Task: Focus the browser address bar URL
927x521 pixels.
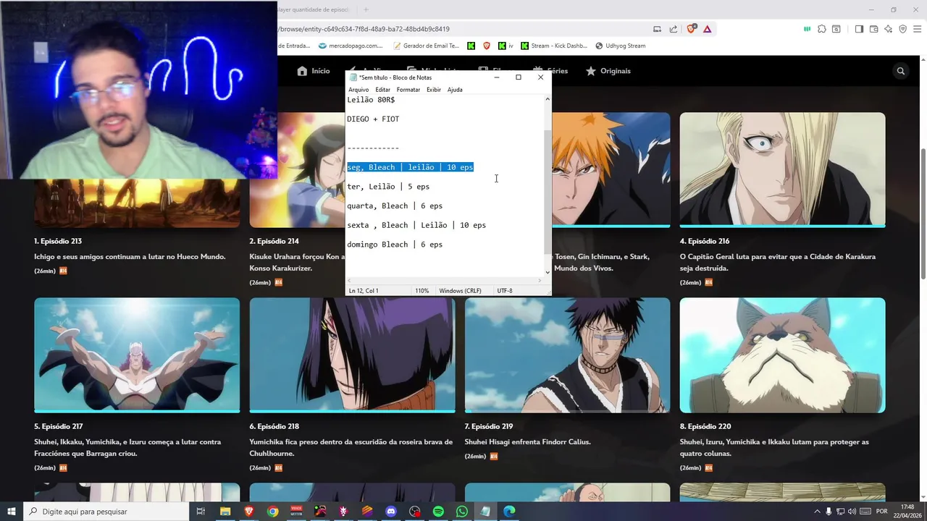Action: 364,29
